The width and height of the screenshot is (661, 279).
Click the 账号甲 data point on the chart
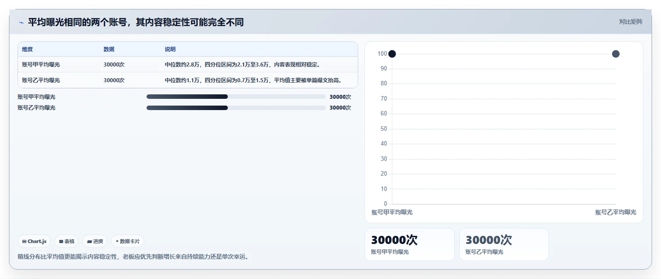pos(392,54)
